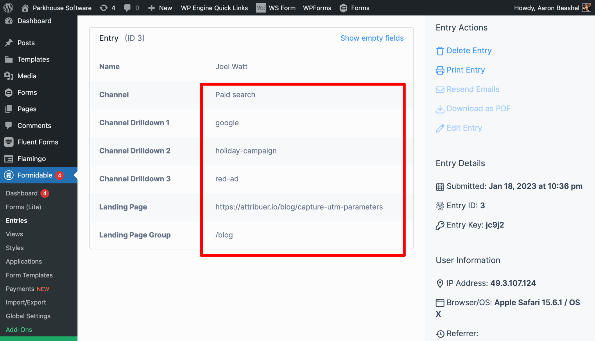The image size is (595, 341).
Task: Click the Paid search channel value
Action: [235, 95]
